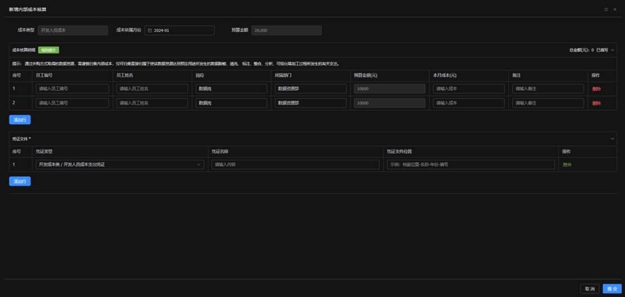The width and height of the screenshot is (625, 297).
Task: Click the 本月成本 input in row 1
Action: [x=468, y=88]
